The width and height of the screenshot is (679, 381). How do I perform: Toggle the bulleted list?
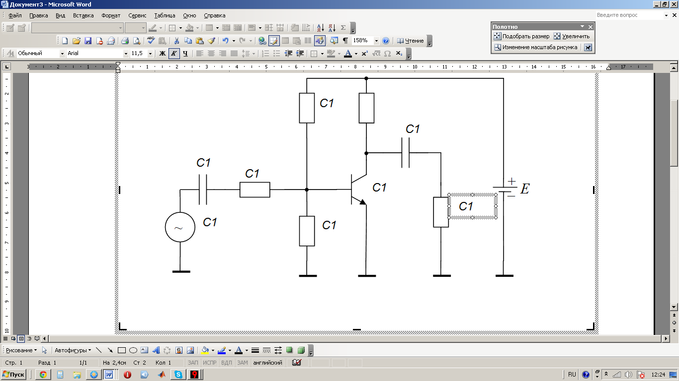(x=277, y=53)
